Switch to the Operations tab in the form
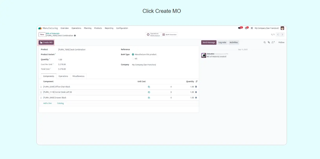Screen dimensions: 320x159 click(63, 76)
